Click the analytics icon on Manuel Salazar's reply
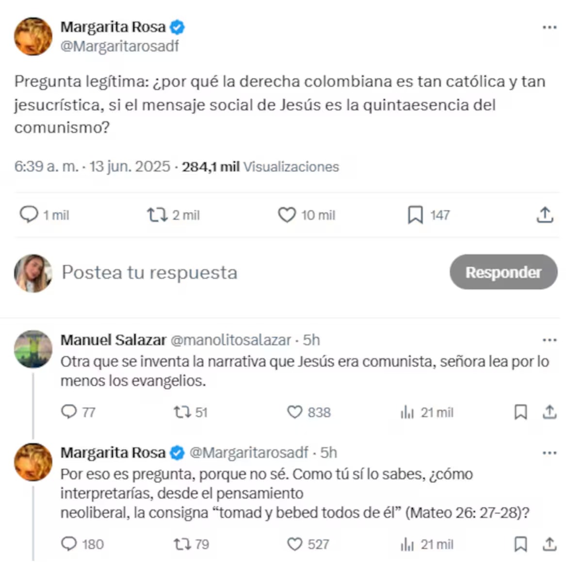582x562 pixels. [x=406, y=412]
